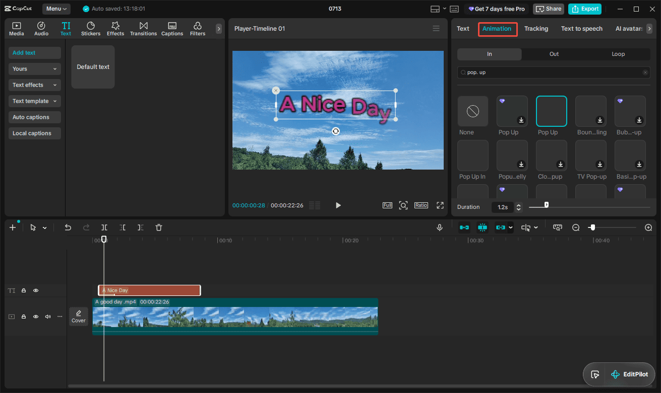Viewport: 661px width, 393px height.
Task: Mute the video track audio
Action: [48, 317]
